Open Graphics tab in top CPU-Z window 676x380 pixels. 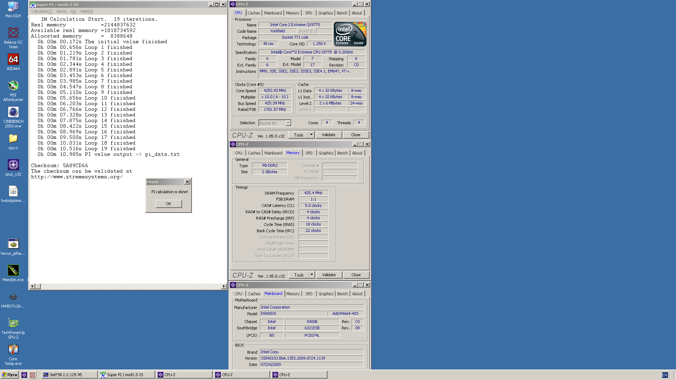point(325,13)
